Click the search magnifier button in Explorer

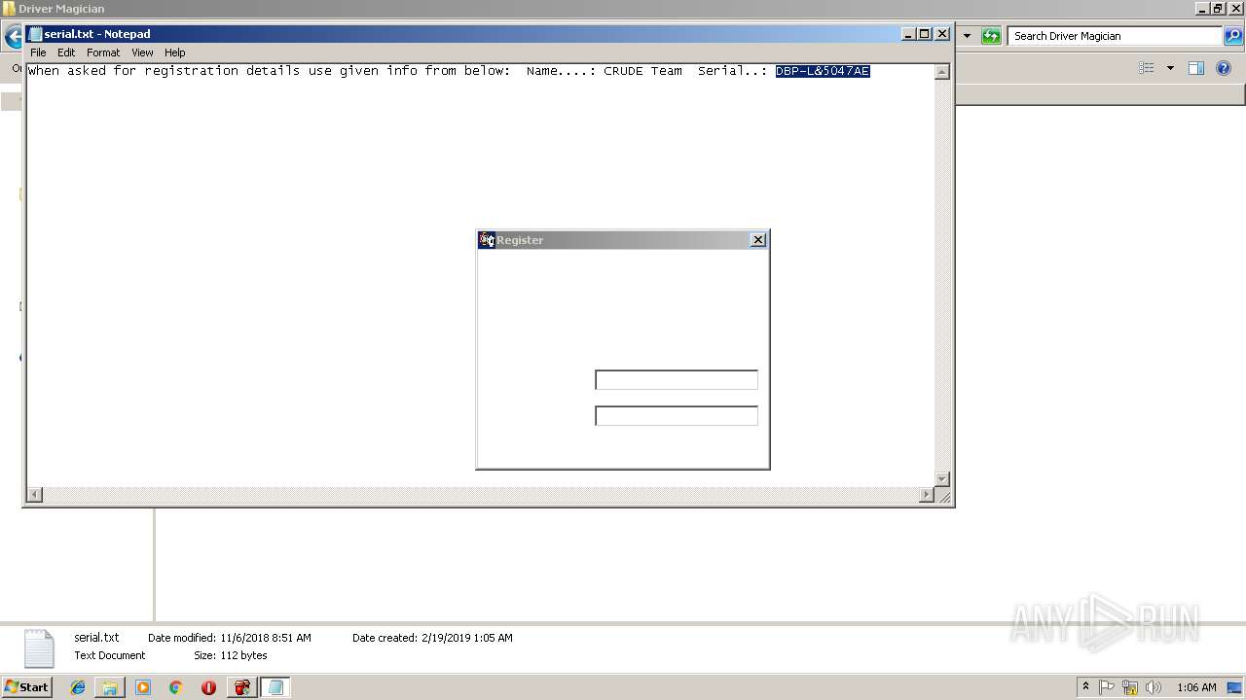click(x=1233, y=36)
